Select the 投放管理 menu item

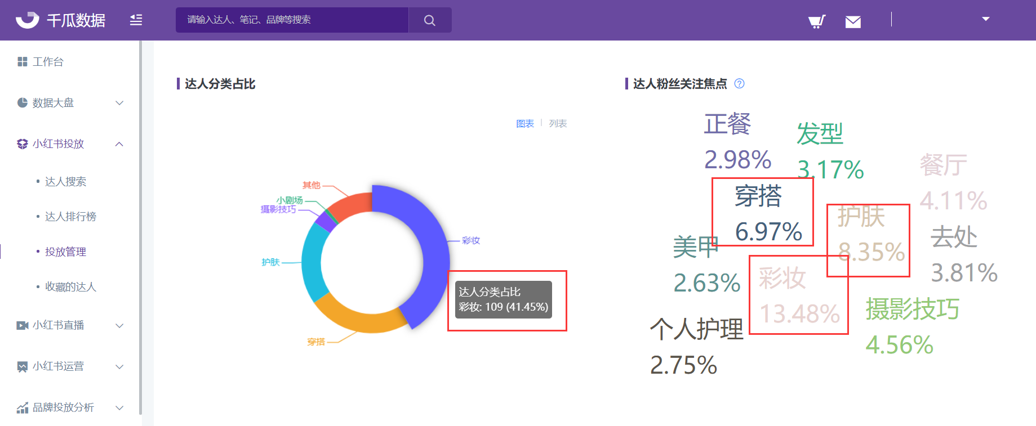coord(65,252)
